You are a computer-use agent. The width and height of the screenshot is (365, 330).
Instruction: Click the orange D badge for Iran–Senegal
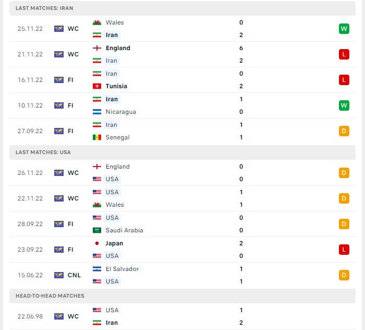click(344, 131)
